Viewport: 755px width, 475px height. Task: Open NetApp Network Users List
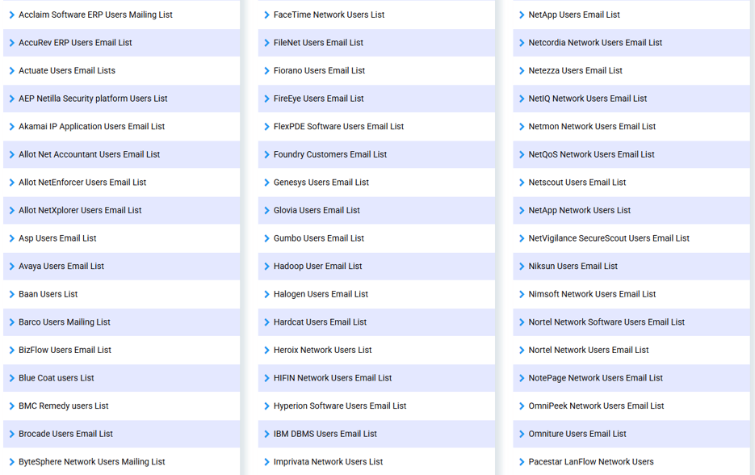579,211
